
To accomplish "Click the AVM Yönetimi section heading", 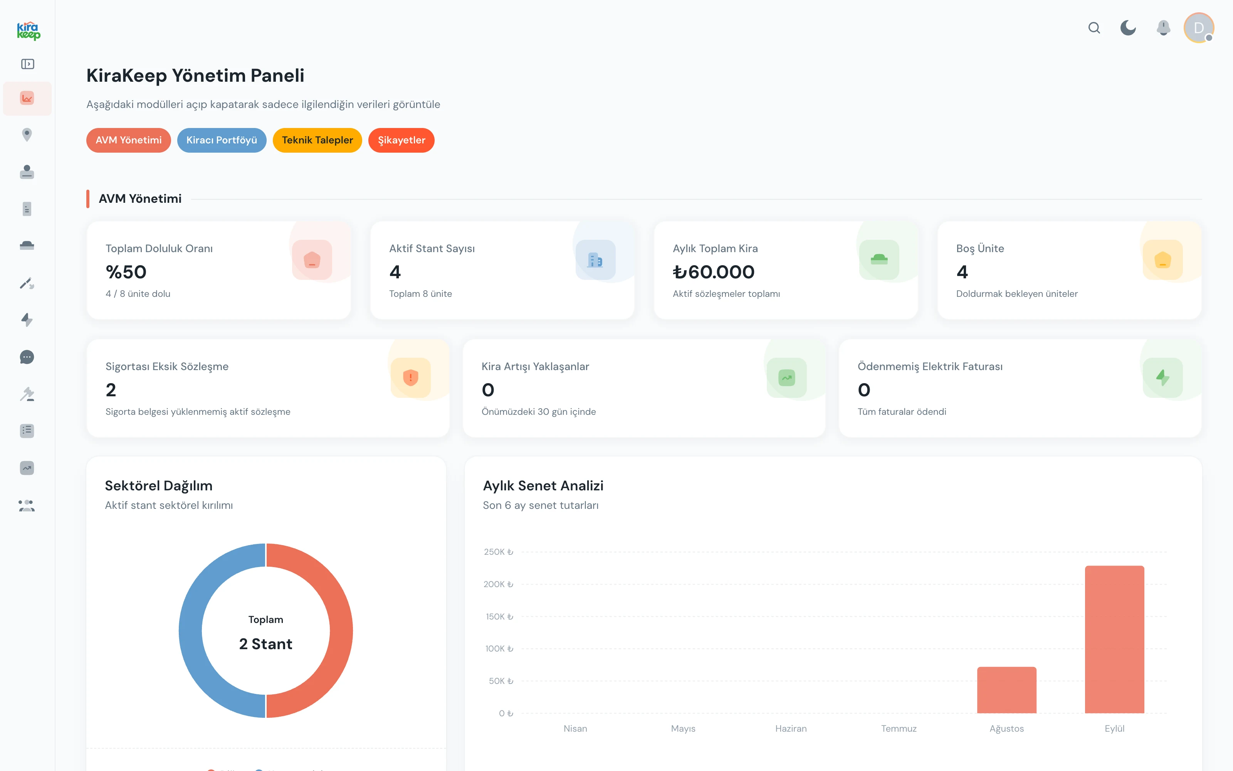I will (140, 199).
